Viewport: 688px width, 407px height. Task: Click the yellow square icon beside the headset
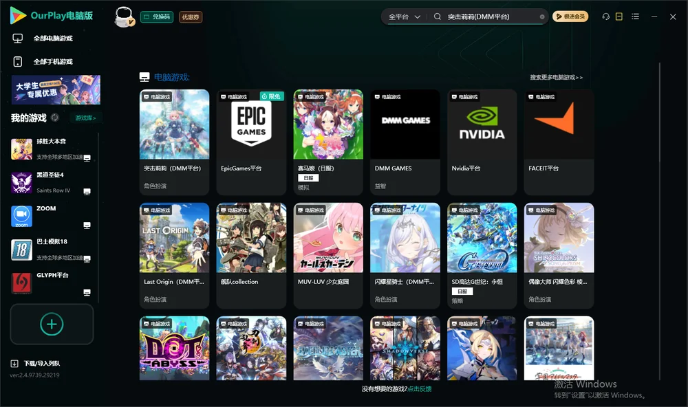[x=619, y=16]
